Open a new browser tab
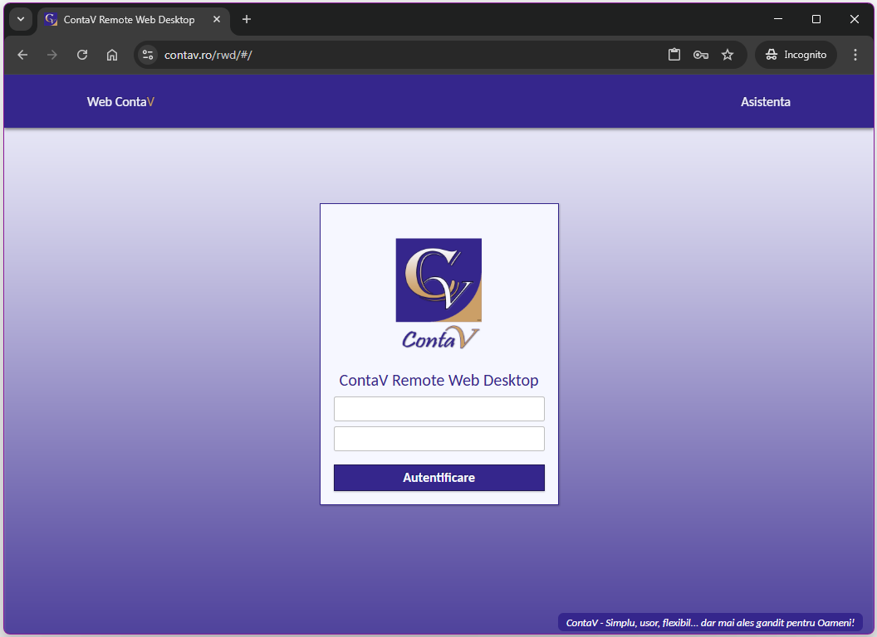 [x=247, y=19]
